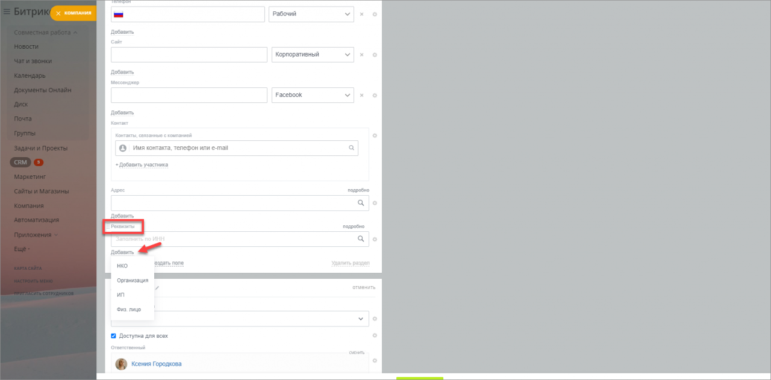This screenshot has height=380, width=771.
Task: Click 'сменить' above the responsible person
Action: 357,352
